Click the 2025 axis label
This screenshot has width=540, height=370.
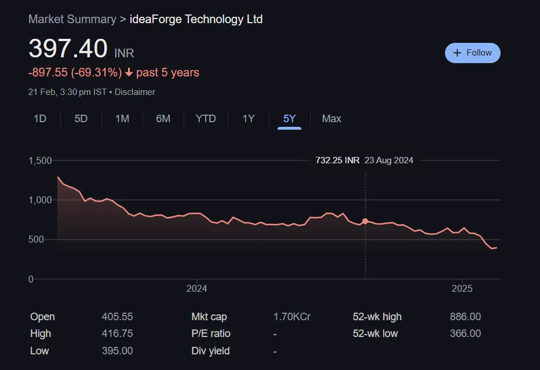(x=462, y=288)
